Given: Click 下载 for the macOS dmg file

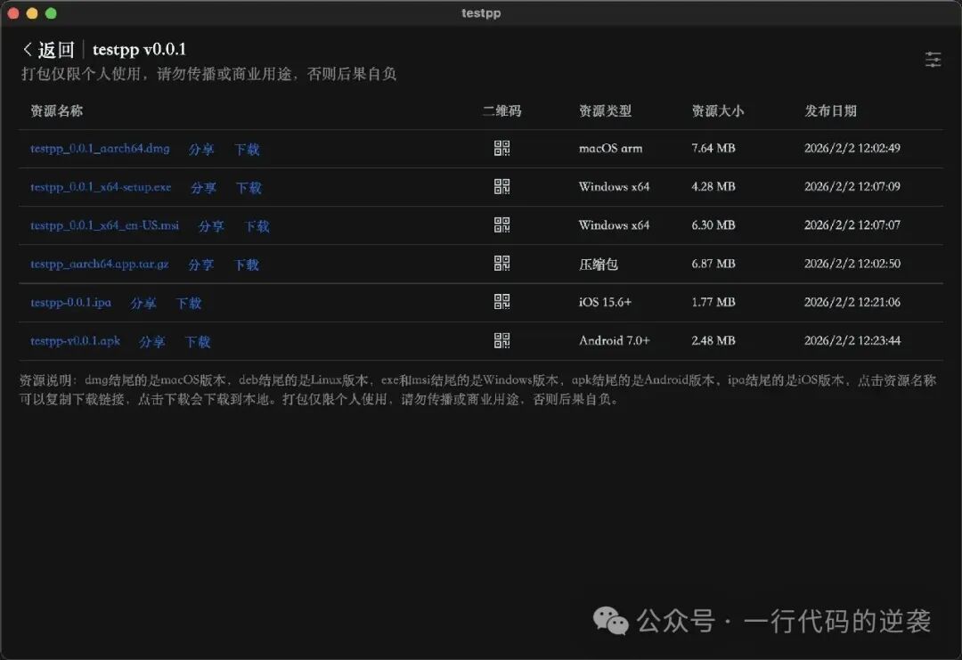Looking at the screenshot, I should tap(247, 149).
